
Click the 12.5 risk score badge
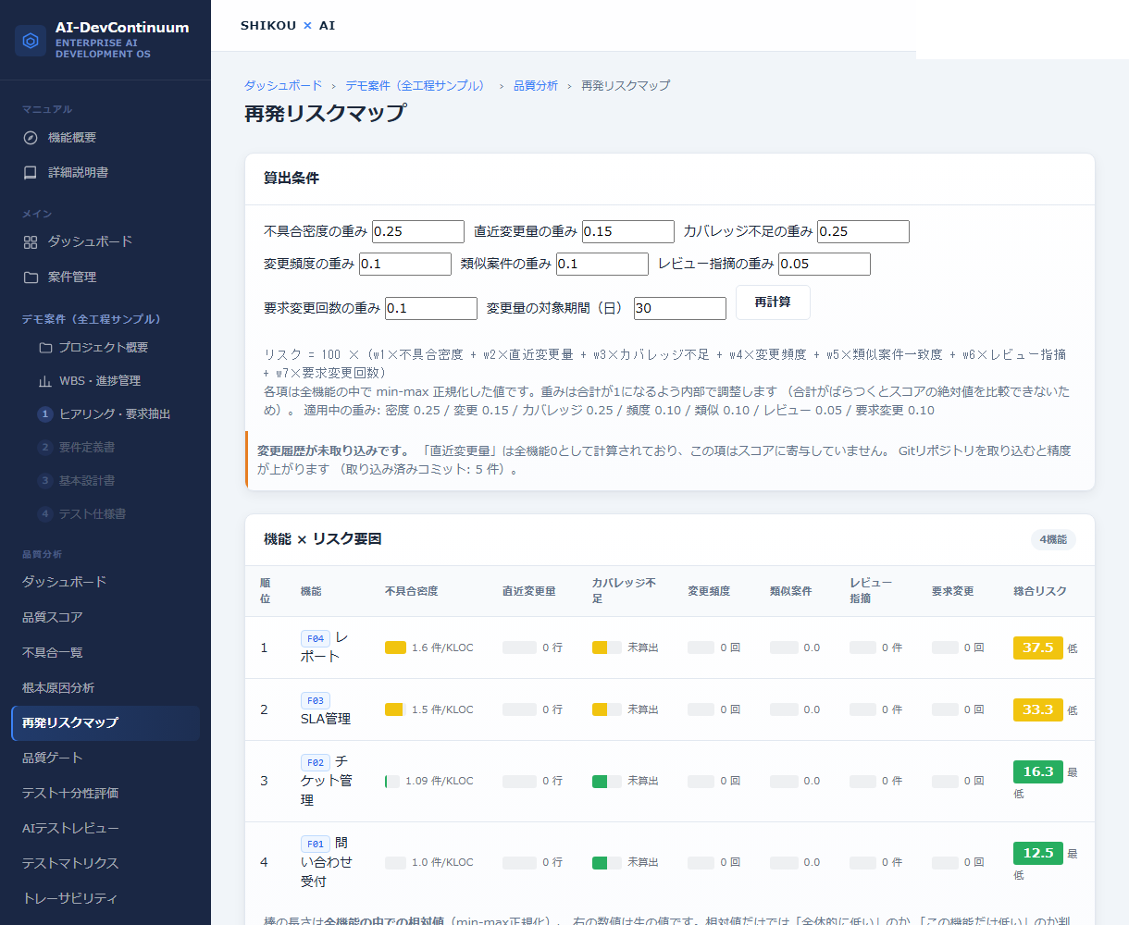tap(1038, 853)
